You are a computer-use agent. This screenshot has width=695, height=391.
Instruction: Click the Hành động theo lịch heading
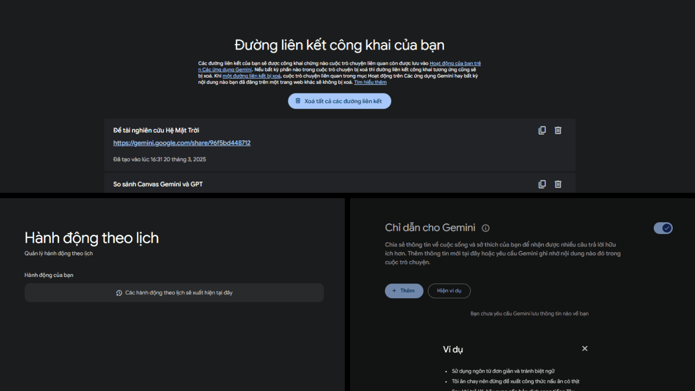point(92,238)
